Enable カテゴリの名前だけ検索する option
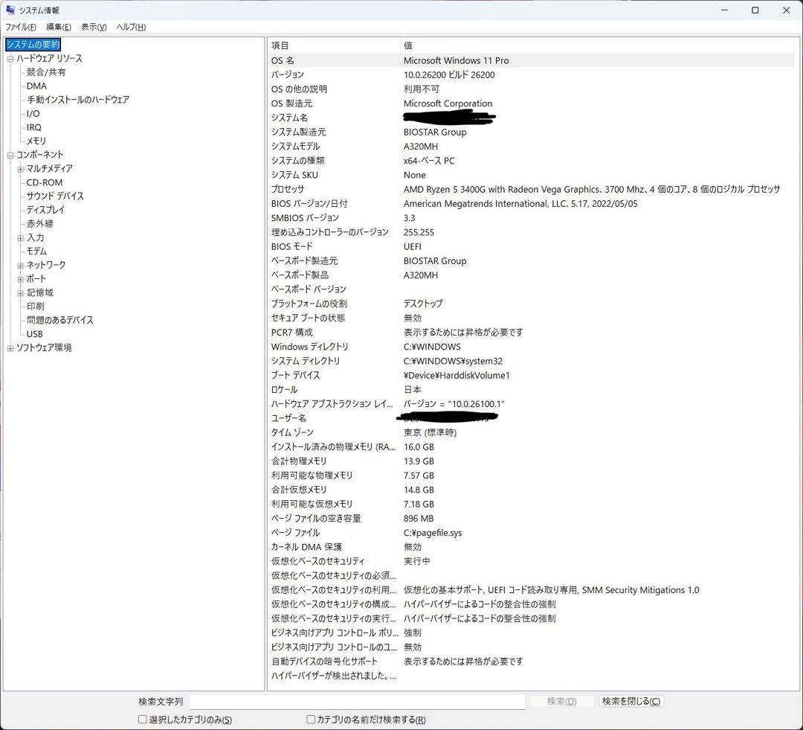The width and height of the screenshot is (803, 730). point(310,719)
